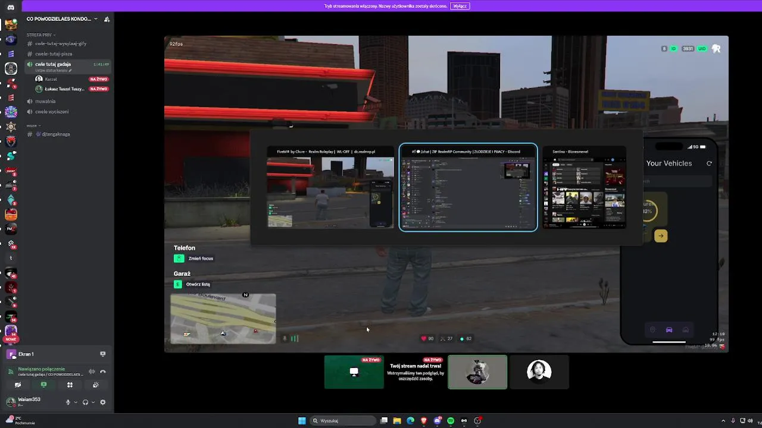
Task: Click the Wyszukaj taskbar search box
Action: click(x=343, y=421)
